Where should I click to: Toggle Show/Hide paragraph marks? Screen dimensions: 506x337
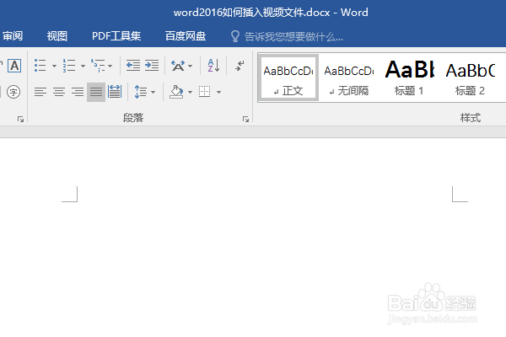240,66
